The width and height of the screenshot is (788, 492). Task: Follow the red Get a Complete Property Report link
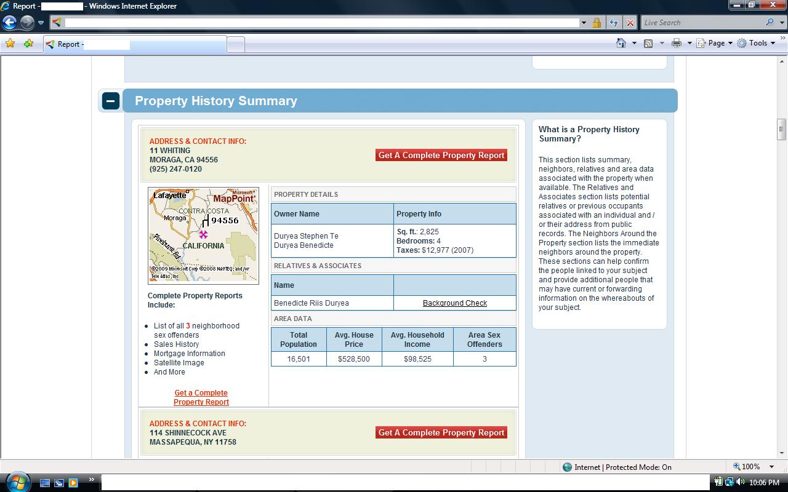click(201, 397)
